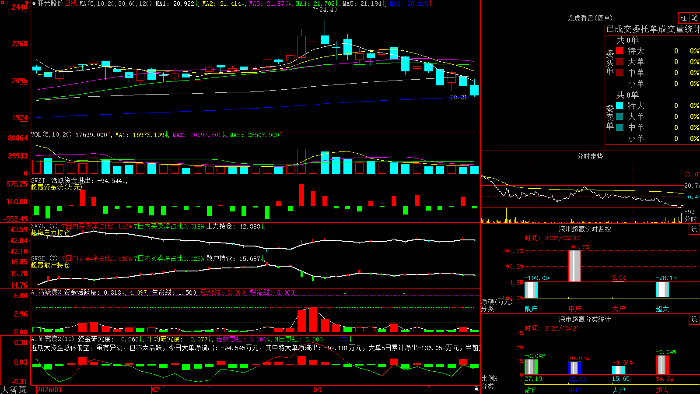The image size is (700, 394).
Task: Click the 日线 period label
Action: (70, 4)
